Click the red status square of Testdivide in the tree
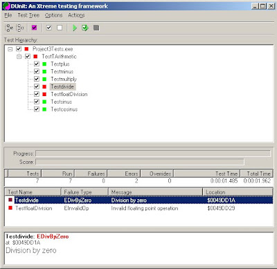 pyautogui.click(x=44, y=86)
